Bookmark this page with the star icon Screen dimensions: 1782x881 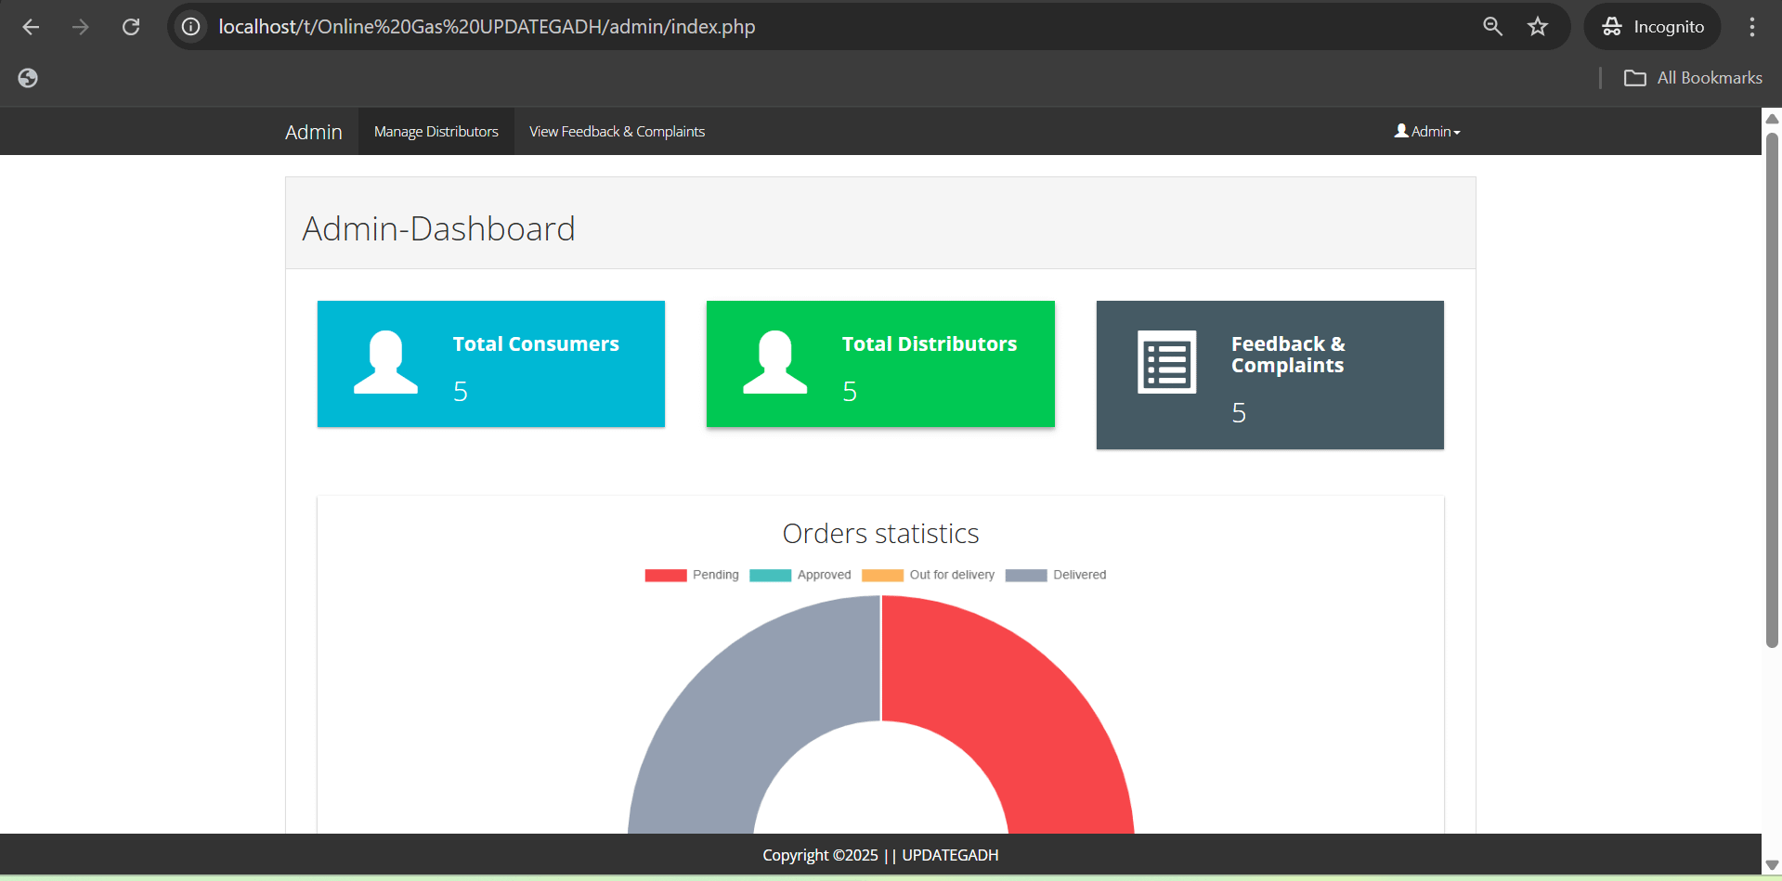tap(1538, 27)
